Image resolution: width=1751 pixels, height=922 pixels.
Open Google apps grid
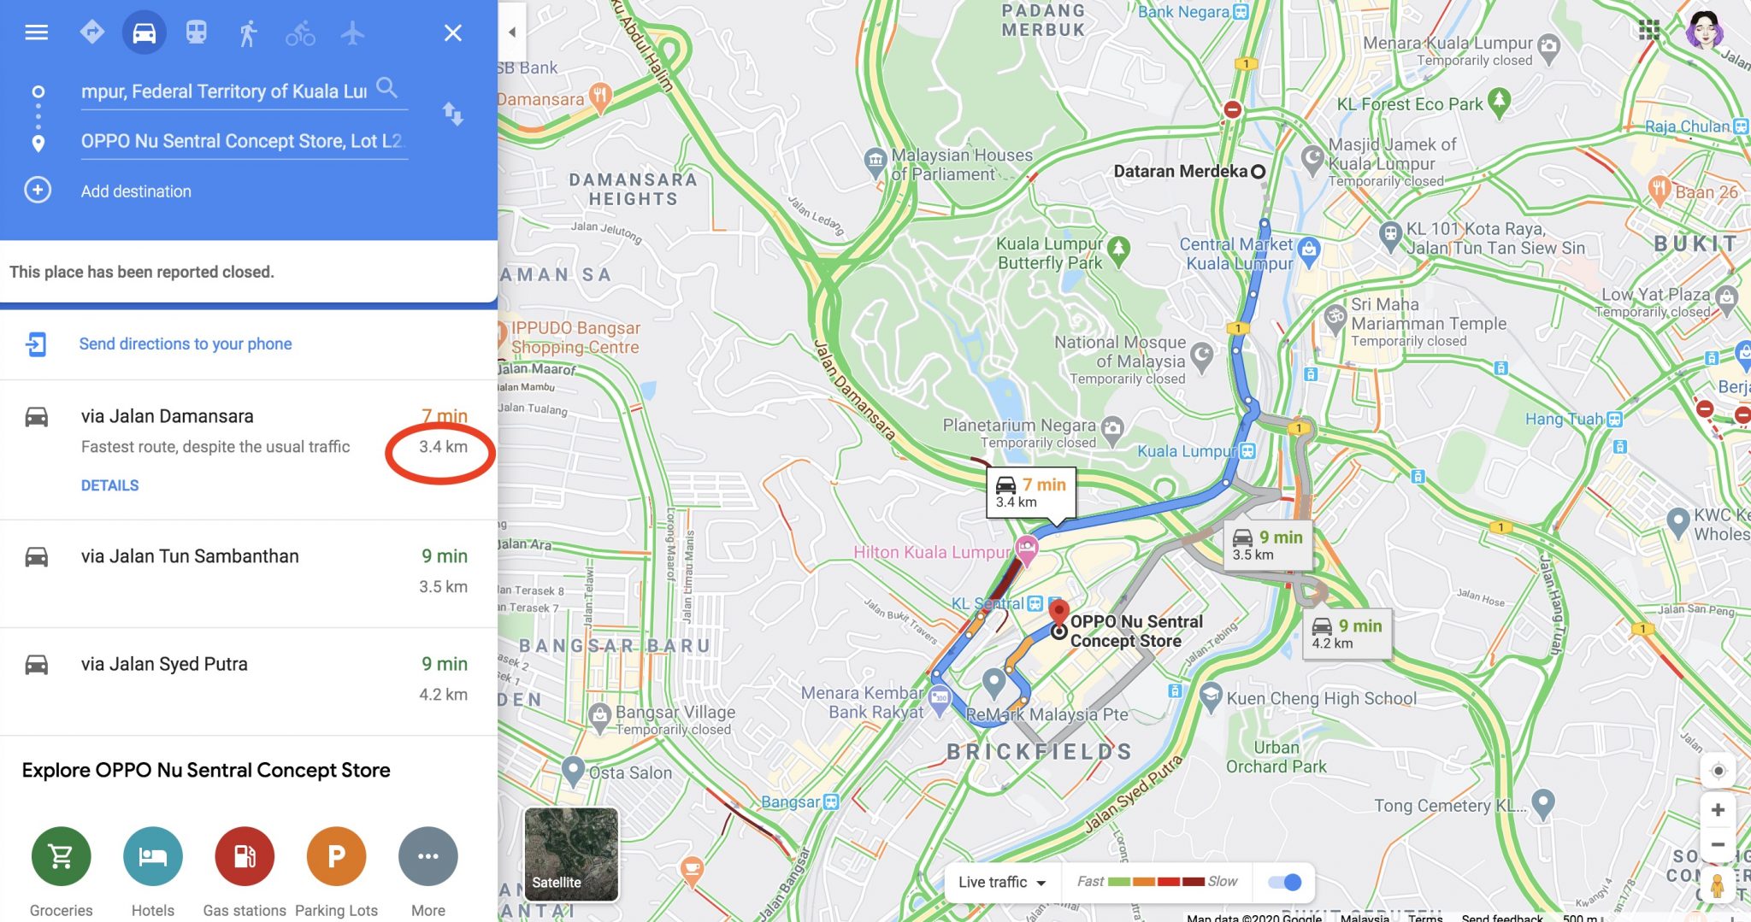click(1649, 30)
